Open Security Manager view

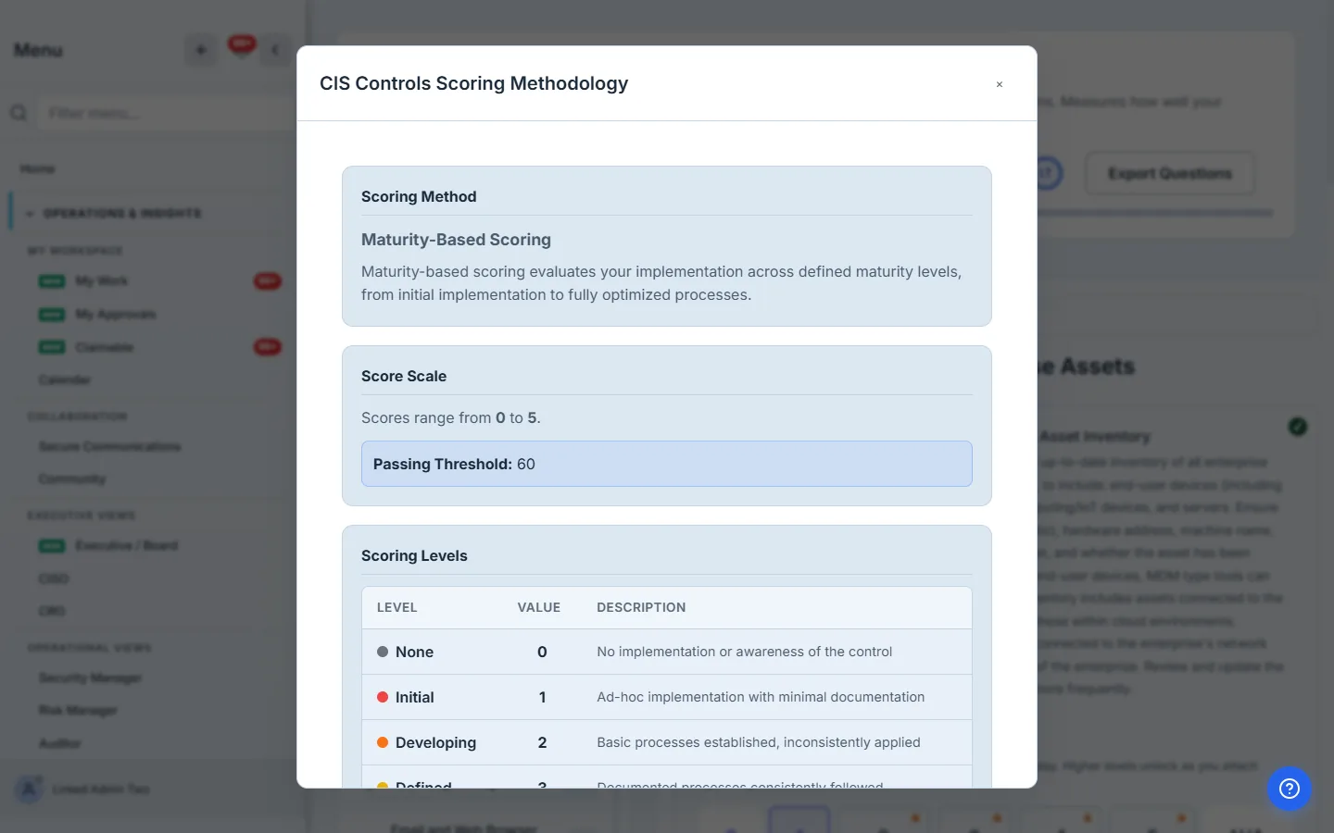click(90, 678)
